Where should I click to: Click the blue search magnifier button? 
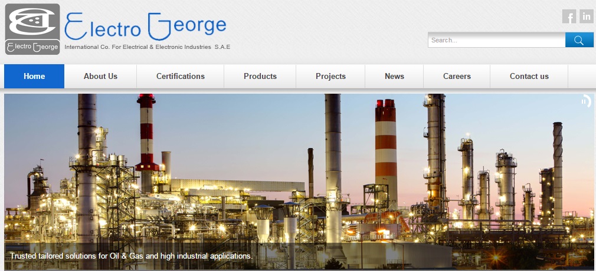coord(579,40)
